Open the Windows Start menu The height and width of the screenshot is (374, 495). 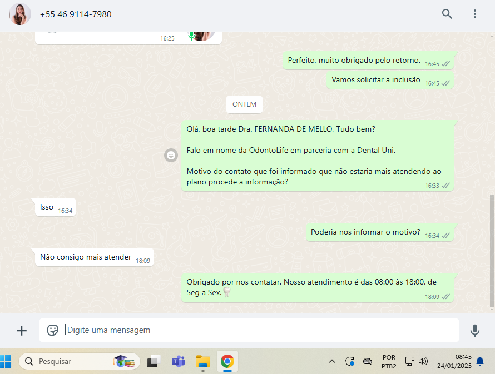[x=6, y=361]
